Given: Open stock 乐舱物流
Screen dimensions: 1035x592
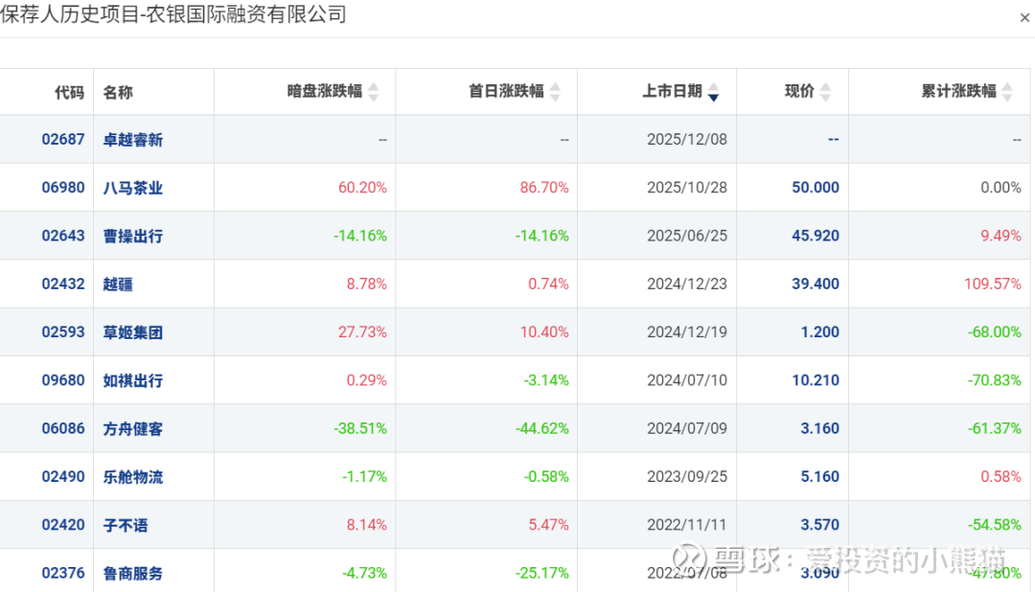Looking at the screenshot, I should [132, 477].
